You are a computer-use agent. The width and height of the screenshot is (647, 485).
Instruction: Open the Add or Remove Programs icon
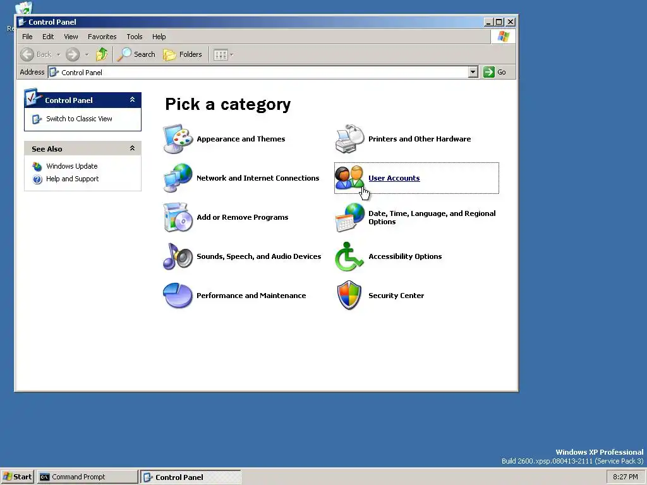(178, 217)
